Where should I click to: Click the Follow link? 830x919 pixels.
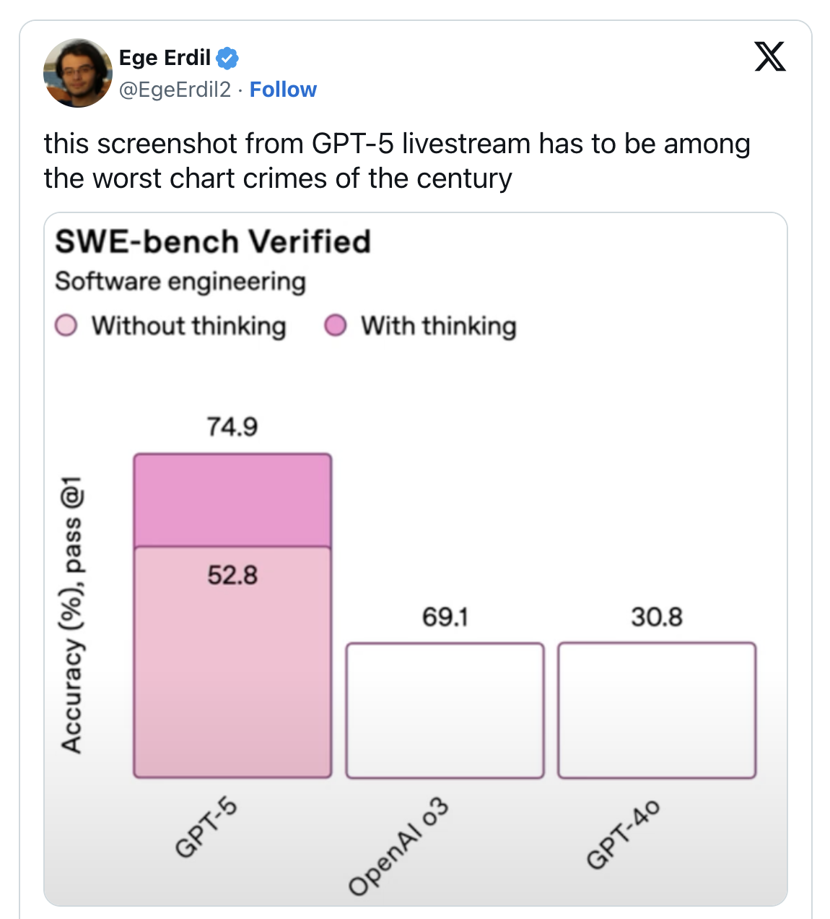[x=284, y=90]
